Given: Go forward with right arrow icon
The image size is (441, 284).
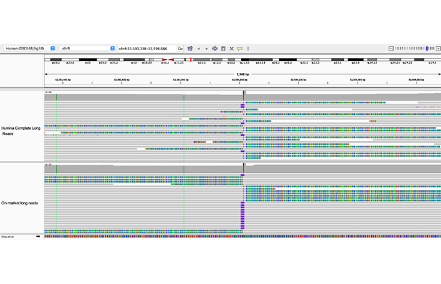Looking at the screenshot, I should click(206, 48).
